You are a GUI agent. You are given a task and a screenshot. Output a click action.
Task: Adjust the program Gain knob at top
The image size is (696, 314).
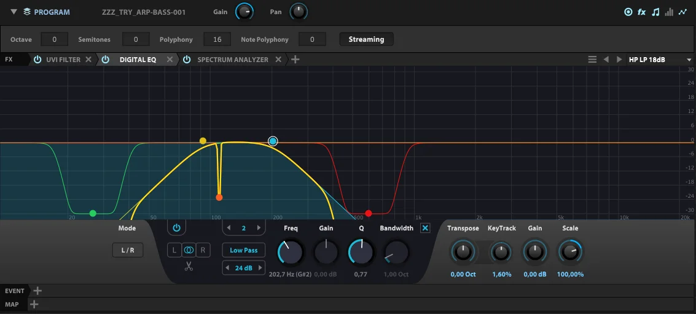[x=244, y=12]
